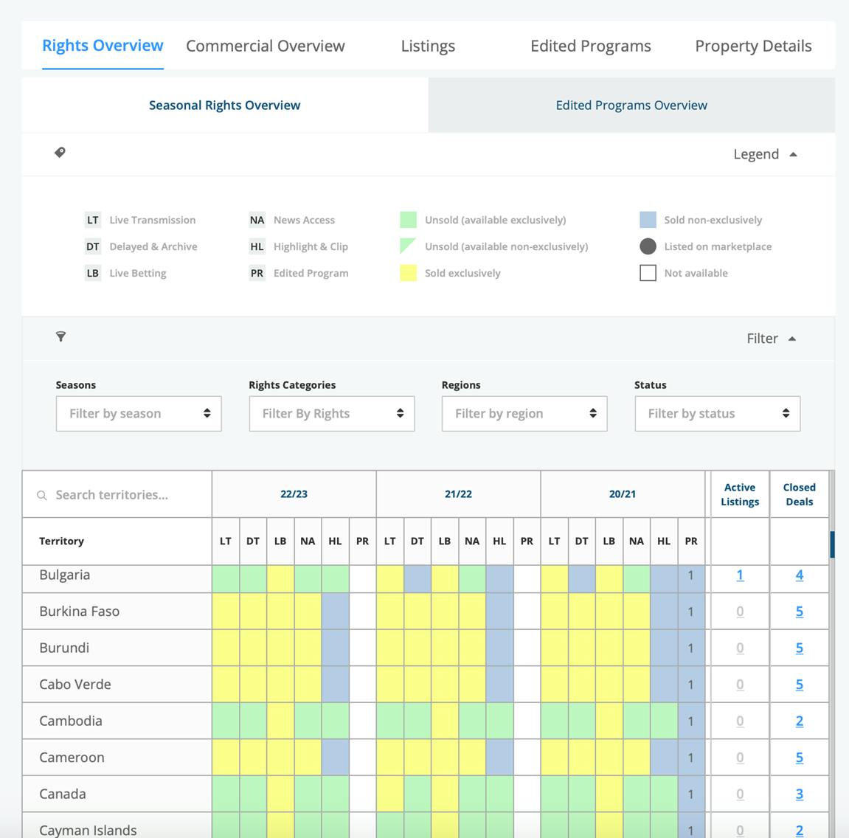Screen dimensions: 849x838
Task: Collapse the Legend section
Action: [x=765, y=154]
